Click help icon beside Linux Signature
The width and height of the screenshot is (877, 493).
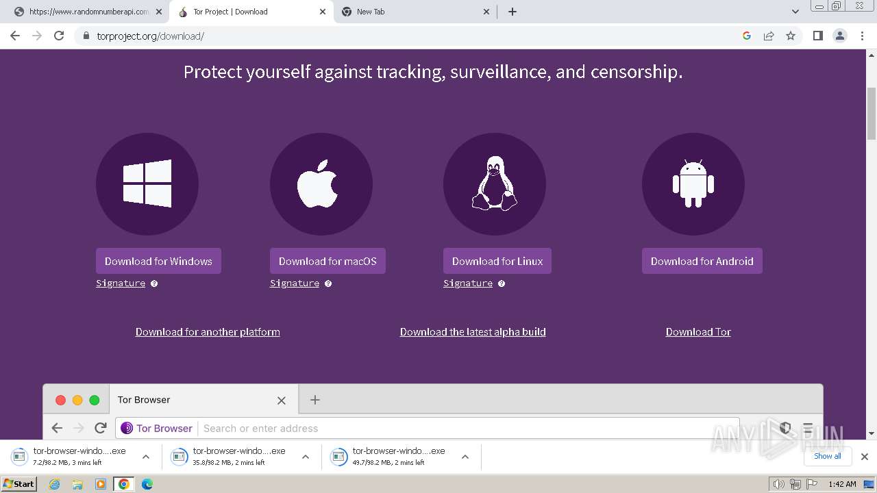[x=502, y=283]
